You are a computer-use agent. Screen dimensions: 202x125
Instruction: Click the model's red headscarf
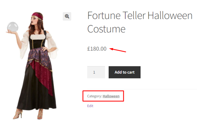[38, 15]
